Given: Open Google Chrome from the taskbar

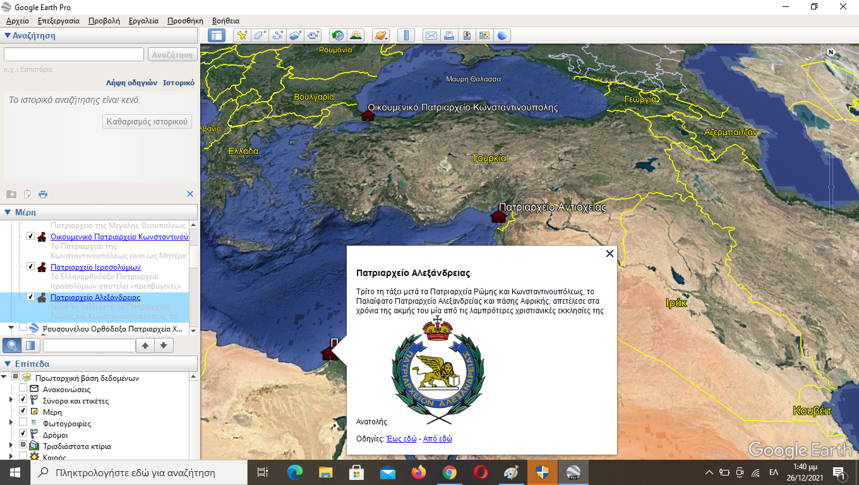Looking at the screenshot, I should point(449,472).
